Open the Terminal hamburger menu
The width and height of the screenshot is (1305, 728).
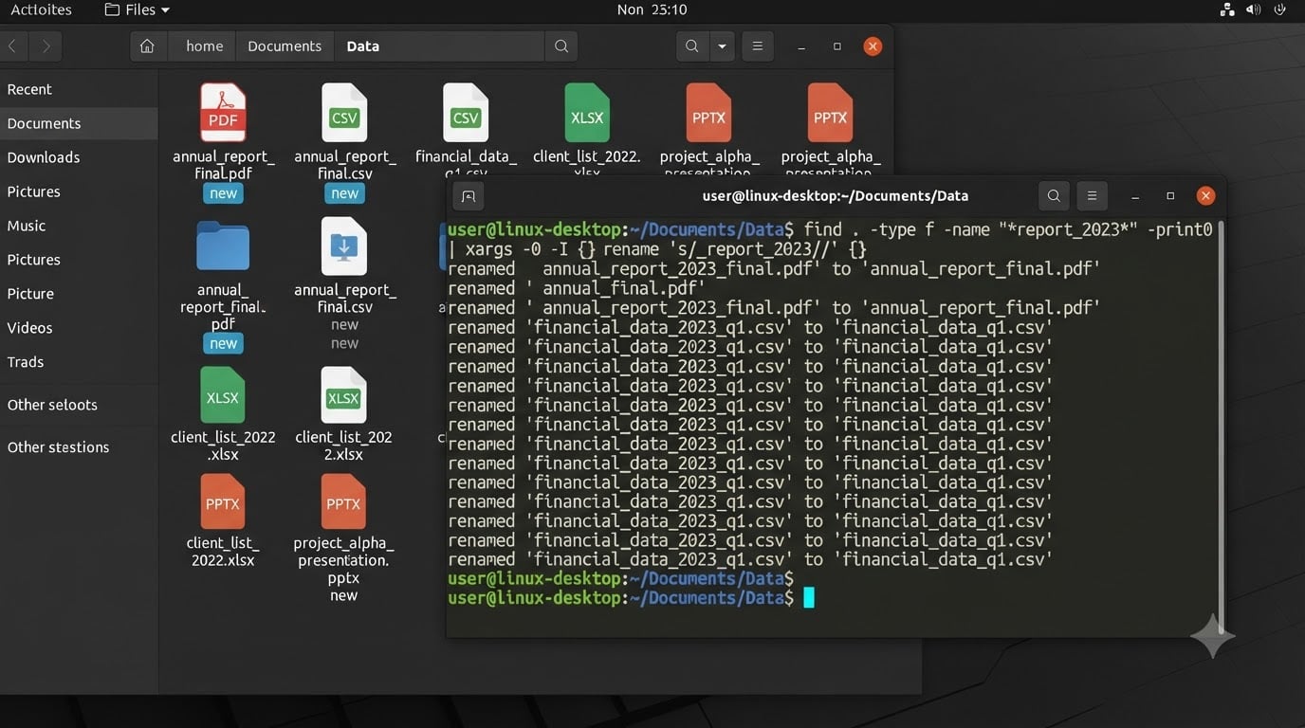[1092, 196]
